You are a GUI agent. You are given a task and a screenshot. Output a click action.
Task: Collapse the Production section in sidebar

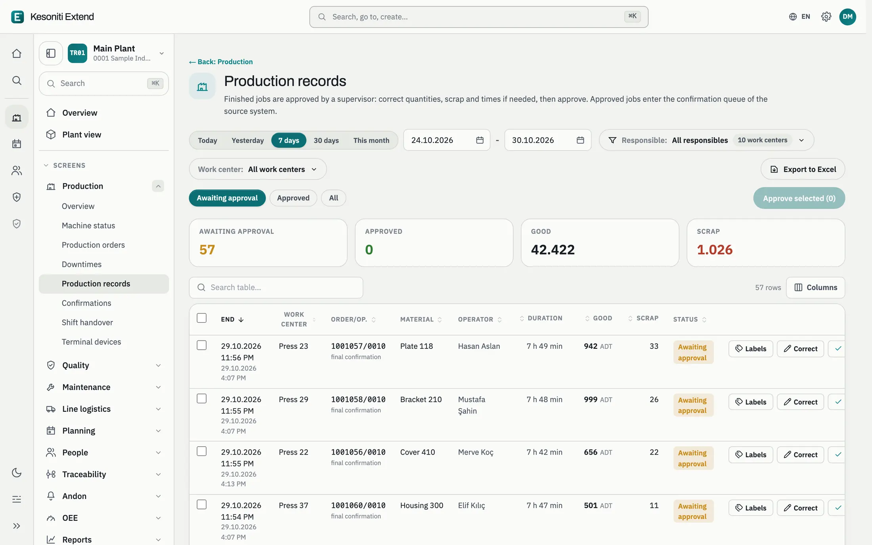[158, 186]
